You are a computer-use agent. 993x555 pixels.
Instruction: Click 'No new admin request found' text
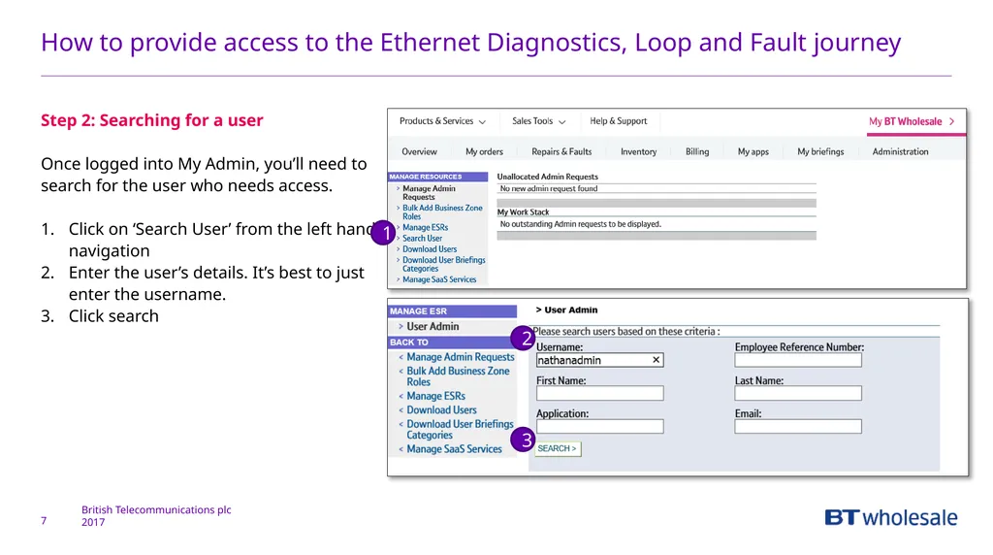pos(549,189)
